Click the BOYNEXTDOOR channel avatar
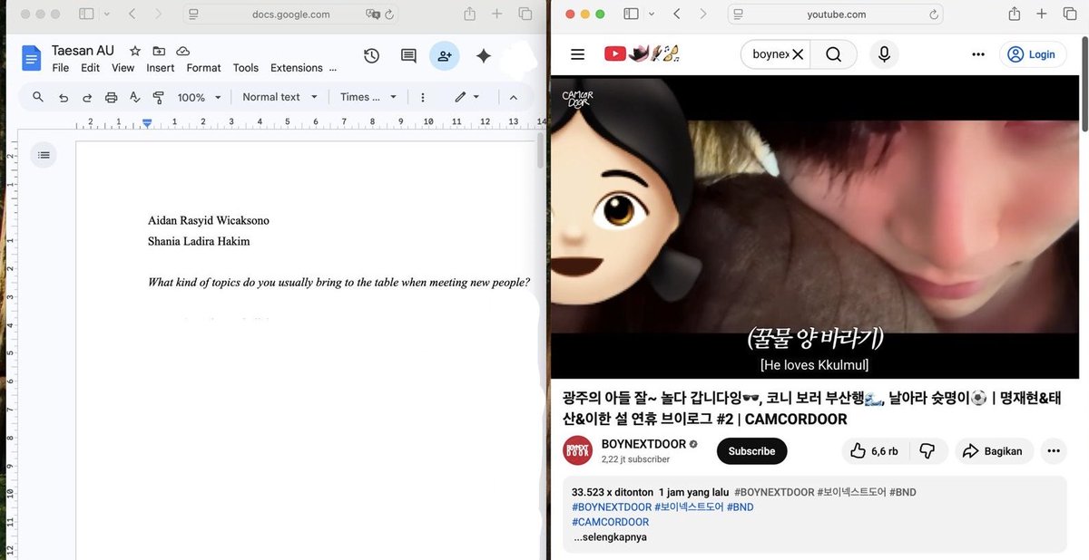The width and height of the screenshot is (1089, 560). (578, 450)
